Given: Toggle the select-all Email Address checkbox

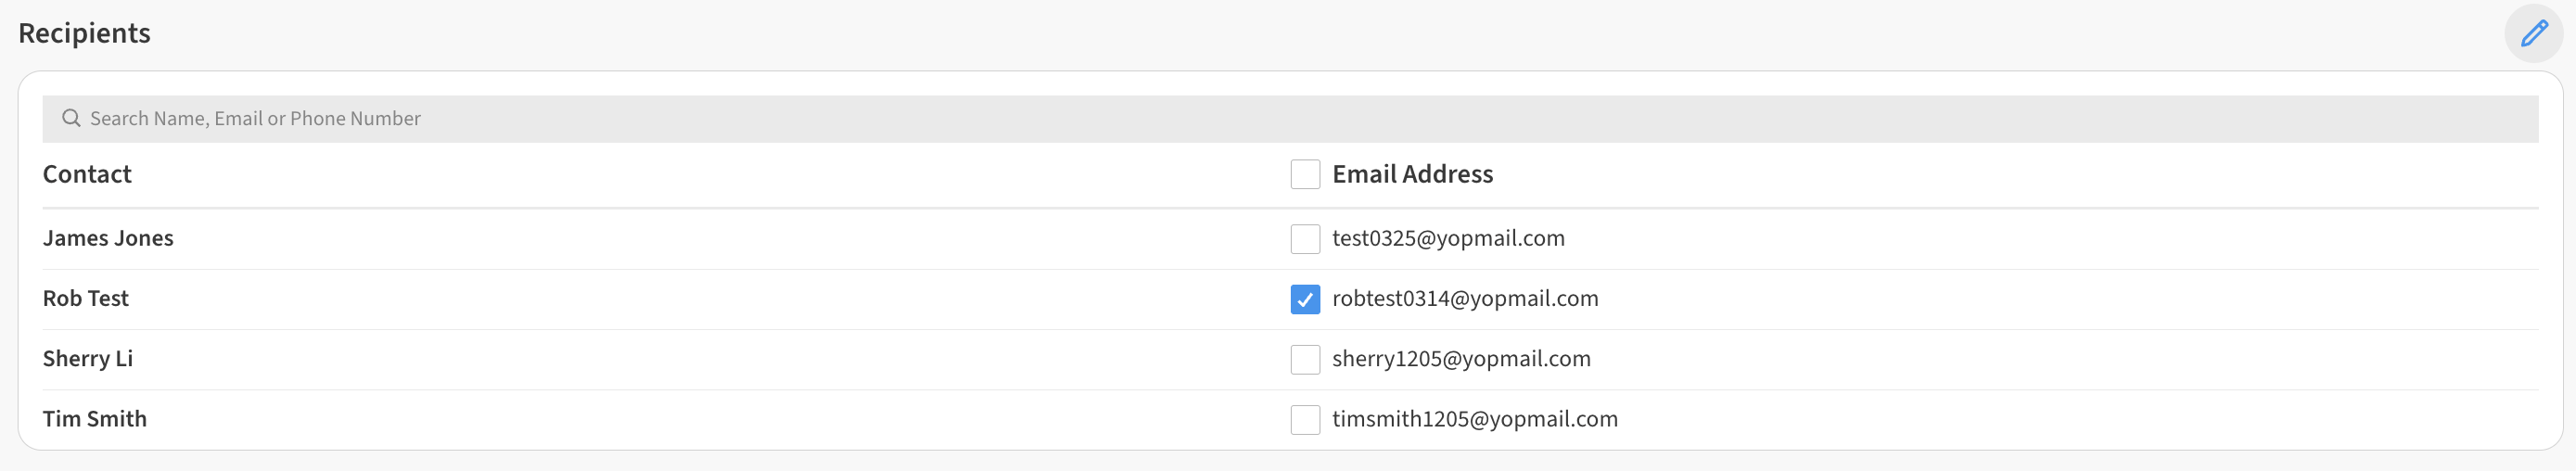Looking at the screenshot, I should coord(1305,174).
